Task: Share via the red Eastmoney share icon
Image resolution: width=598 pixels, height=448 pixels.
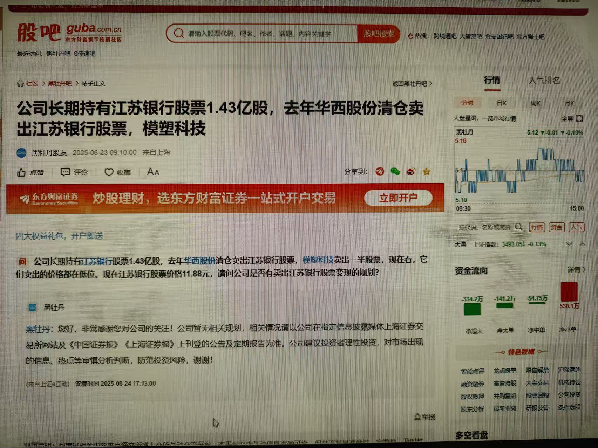Action: 380,172
